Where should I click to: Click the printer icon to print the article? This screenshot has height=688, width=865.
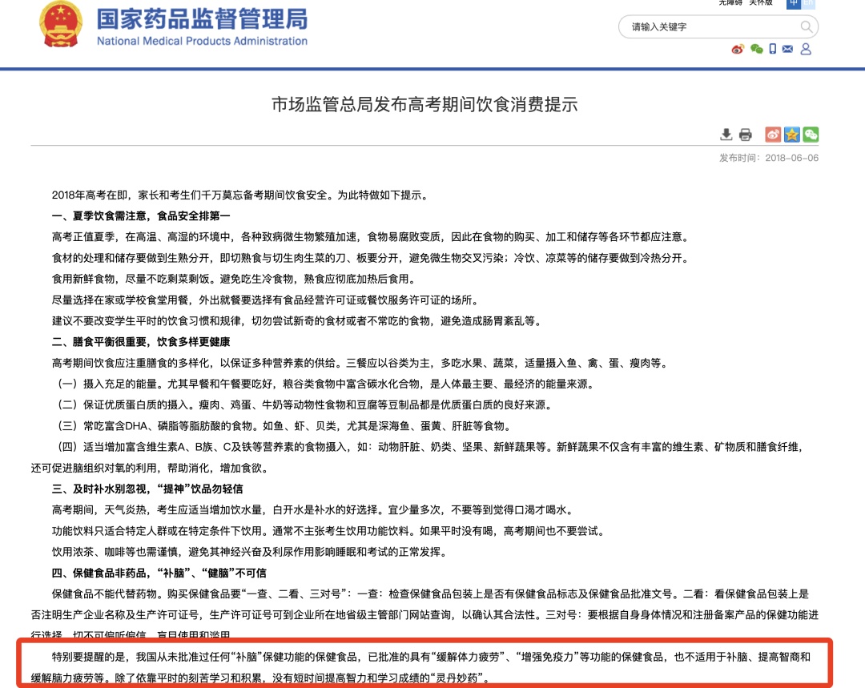746,135
